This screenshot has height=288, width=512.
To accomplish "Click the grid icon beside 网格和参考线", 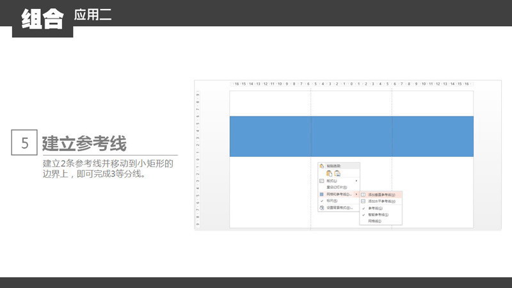I will (x=322, y=194).
